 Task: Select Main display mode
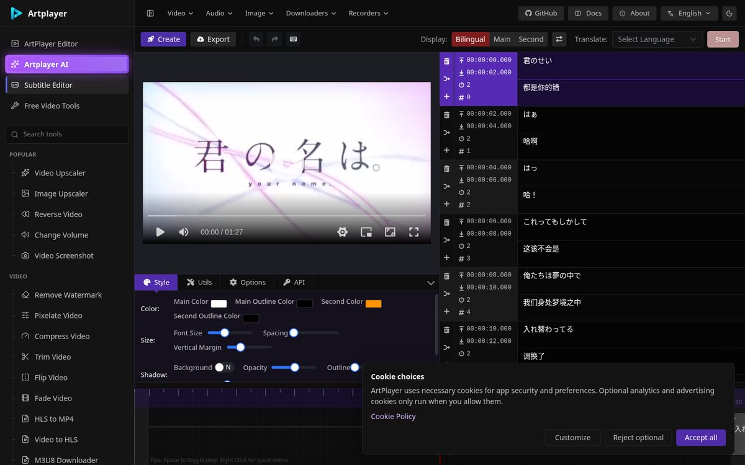coord(502,39)
